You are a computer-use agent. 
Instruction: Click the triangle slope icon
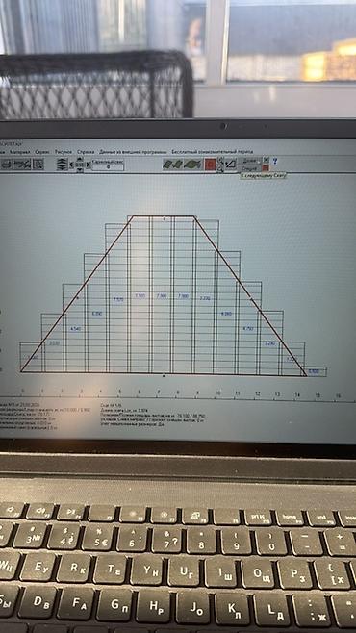(x=231, y=165)
